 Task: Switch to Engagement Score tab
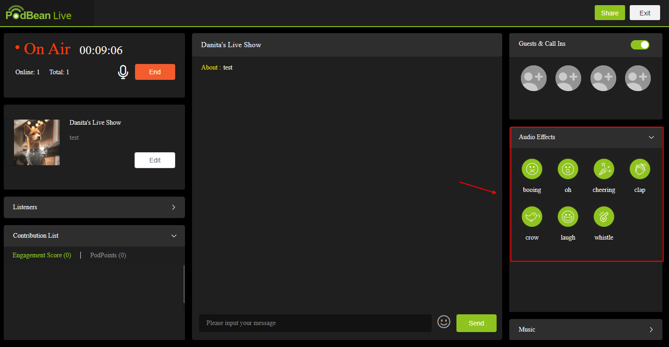(x=42, y=255)
